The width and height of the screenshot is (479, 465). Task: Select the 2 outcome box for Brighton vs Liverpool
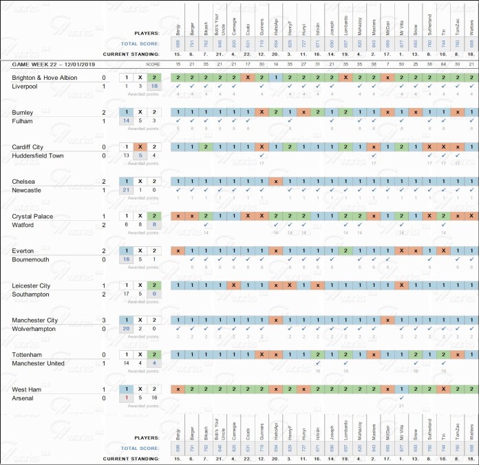(156, 78)
